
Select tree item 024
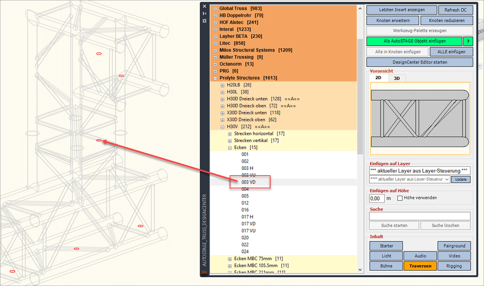pos(245,252)
